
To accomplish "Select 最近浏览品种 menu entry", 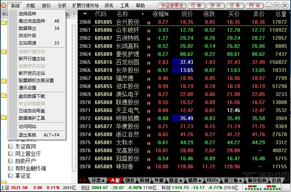I will pyautogui.click(x=37, y=21).
